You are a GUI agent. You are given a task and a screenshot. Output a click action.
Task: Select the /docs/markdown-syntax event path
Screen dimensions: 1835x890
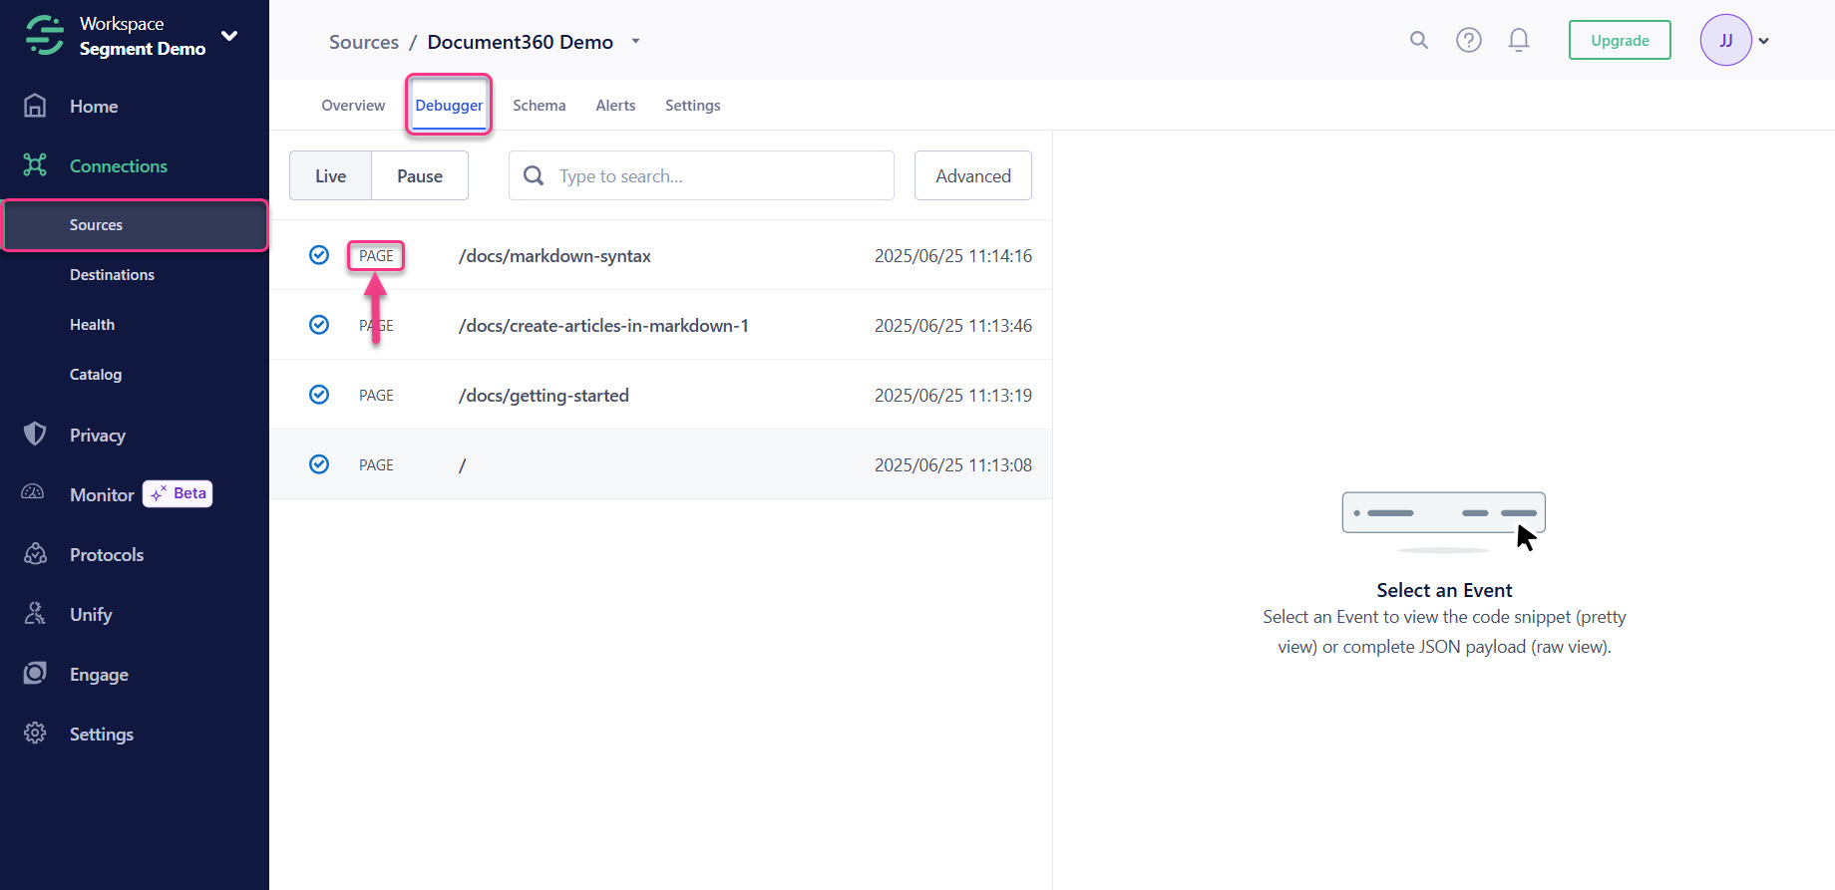point(554,256)
